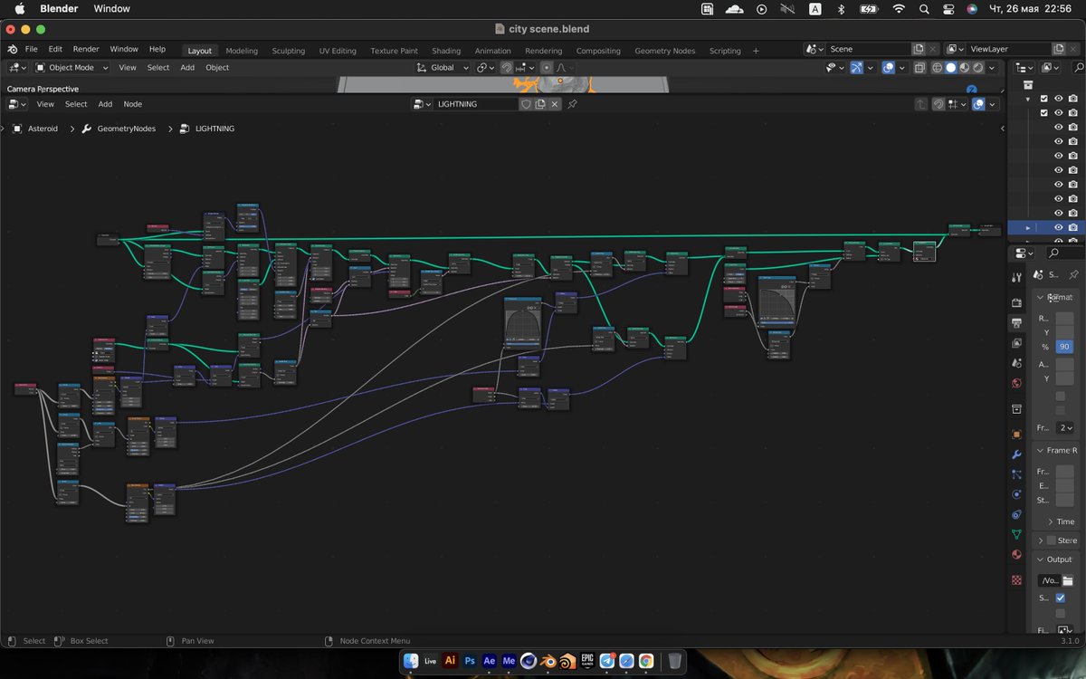Click the Wi-Fi icon in the menu bar
This screenshot has width=1086, height=679.
[x=899, y=9]
